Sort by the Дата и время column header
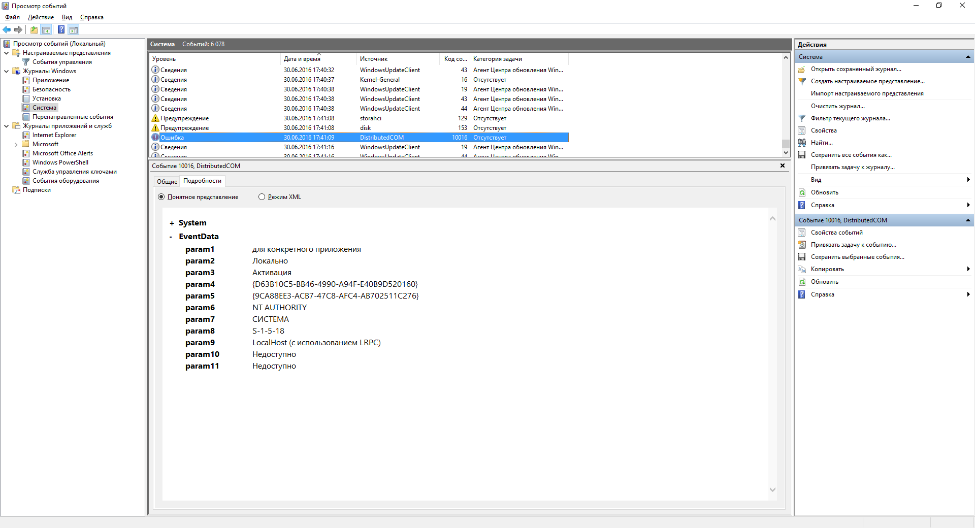The image size is (975, 528). coord(318,59)
